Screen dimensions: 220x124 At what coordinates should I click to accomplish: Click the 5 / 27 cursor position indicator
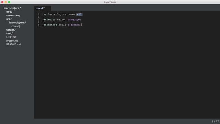click(215, 122)
